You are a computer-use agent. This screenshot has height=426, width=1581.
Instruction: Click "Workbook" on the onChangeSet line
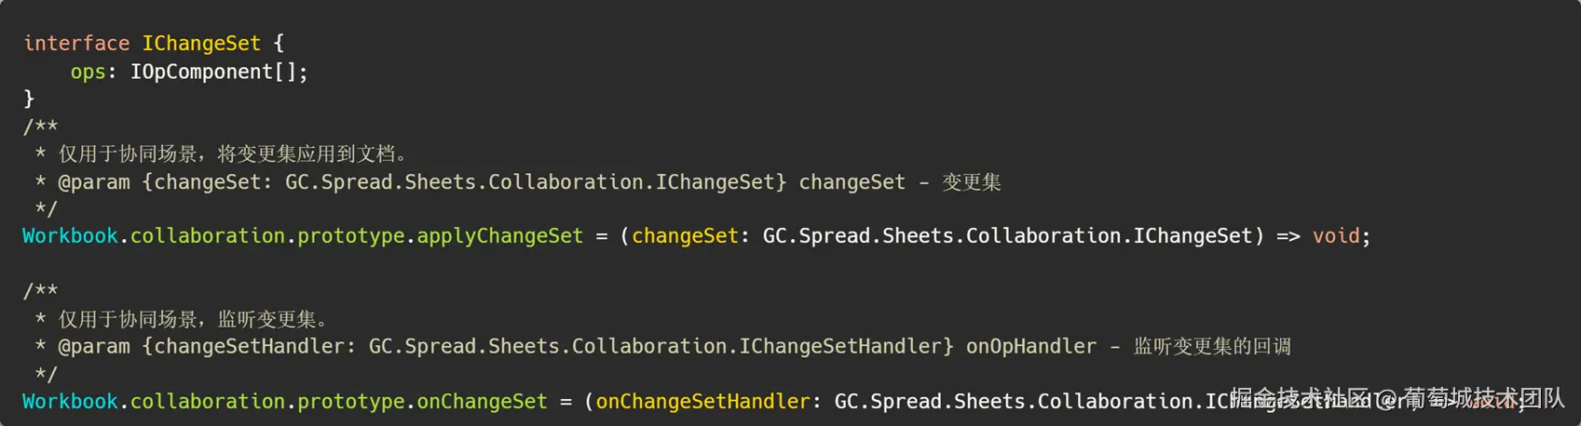click(x=70, y=402)
